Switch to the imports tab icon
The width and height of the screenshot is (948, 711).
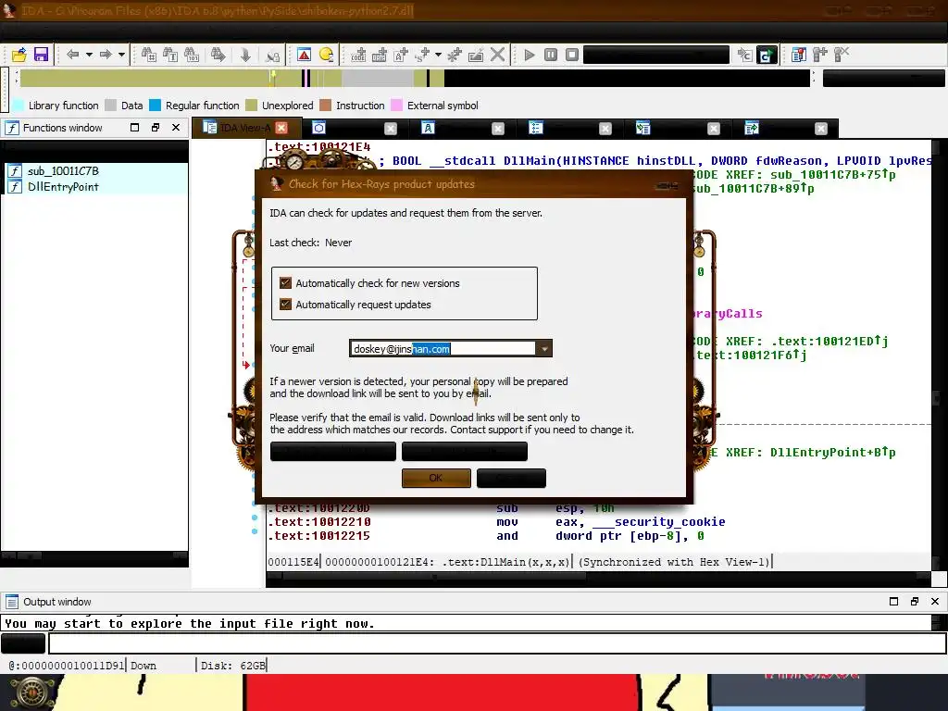tap(752, 128)
